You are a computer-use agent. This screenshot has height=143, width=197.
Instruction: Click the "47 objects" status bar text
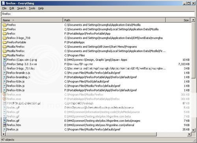(x=8, y=140)
